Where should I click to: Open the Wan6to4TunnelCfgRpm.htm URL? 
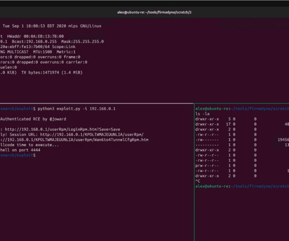[x=74, y=140]
